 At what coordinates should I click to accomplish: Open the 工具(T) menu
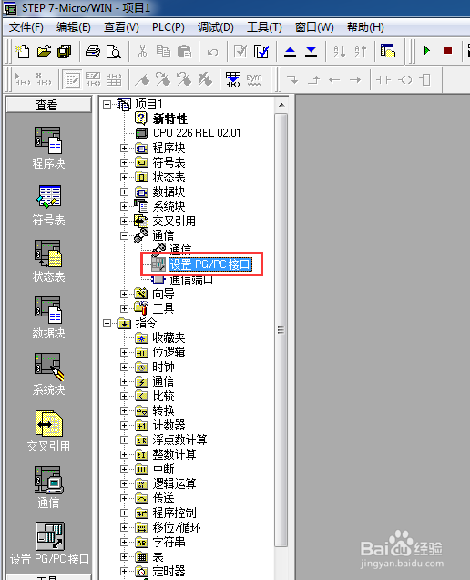[264, 27]
